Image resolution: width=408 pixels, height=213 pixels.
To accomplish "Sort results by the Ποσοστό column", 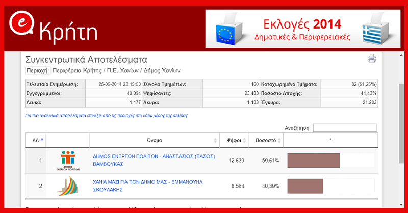I will point(265,140).
